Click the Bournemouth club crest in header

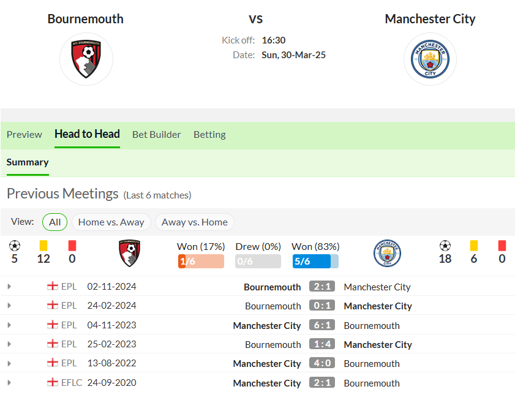pyautogui.click(x=86, y=59)
